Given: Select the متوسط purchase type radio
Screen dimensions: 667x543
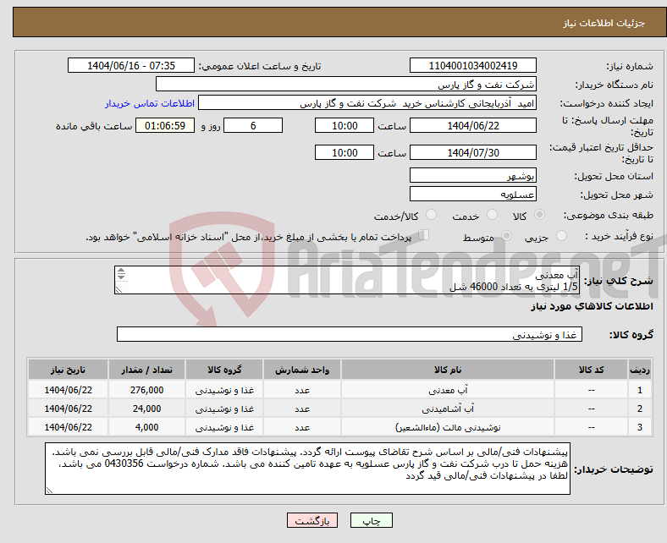Looking at the screenshot, I should [x=506, y=236].
